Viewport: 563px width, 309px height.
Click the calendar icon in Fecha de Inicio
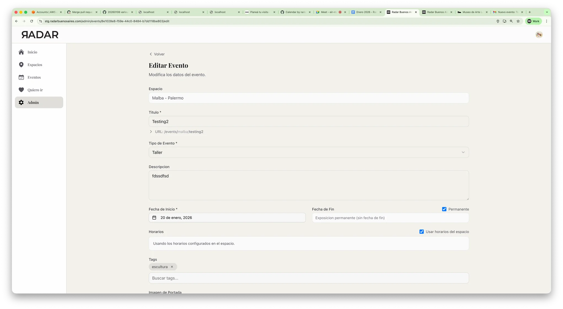[154, 218]
